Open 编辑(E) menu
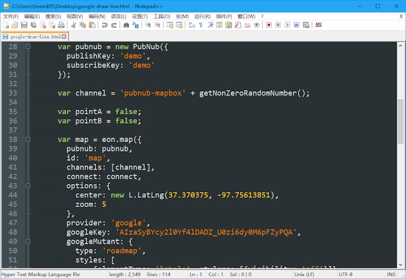The height and width of the screenshot is (279, 406). 32,16
